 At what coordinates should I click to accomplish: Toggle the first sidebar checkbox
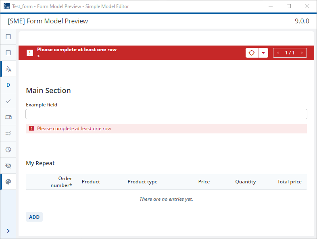(x=8, y=37)
